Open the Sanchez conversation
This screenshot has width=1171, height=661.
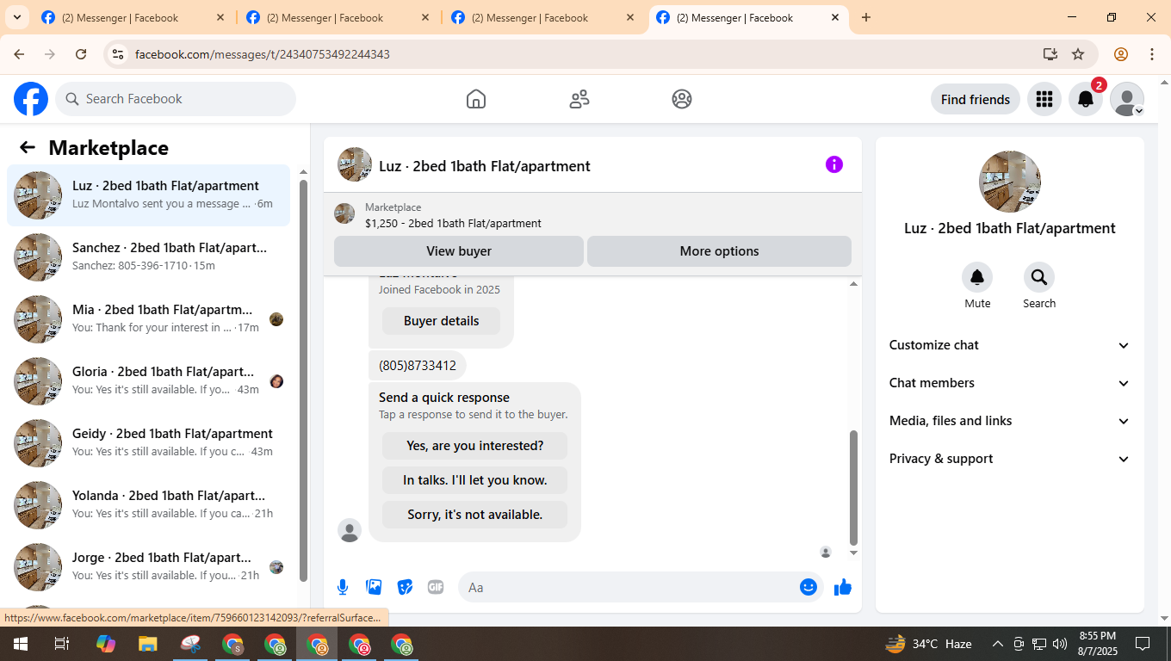pyautogui.click(x=148, y=257)
